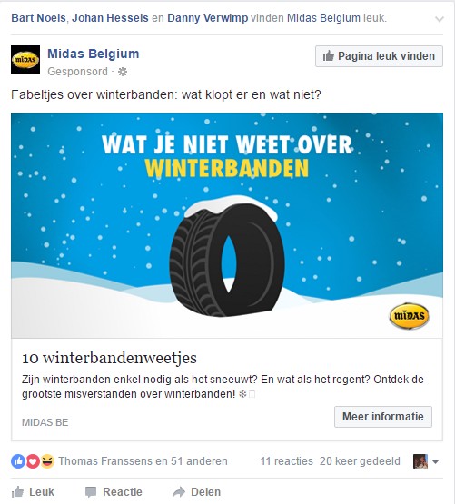Open Bart Noels profile link

point(38,18)
